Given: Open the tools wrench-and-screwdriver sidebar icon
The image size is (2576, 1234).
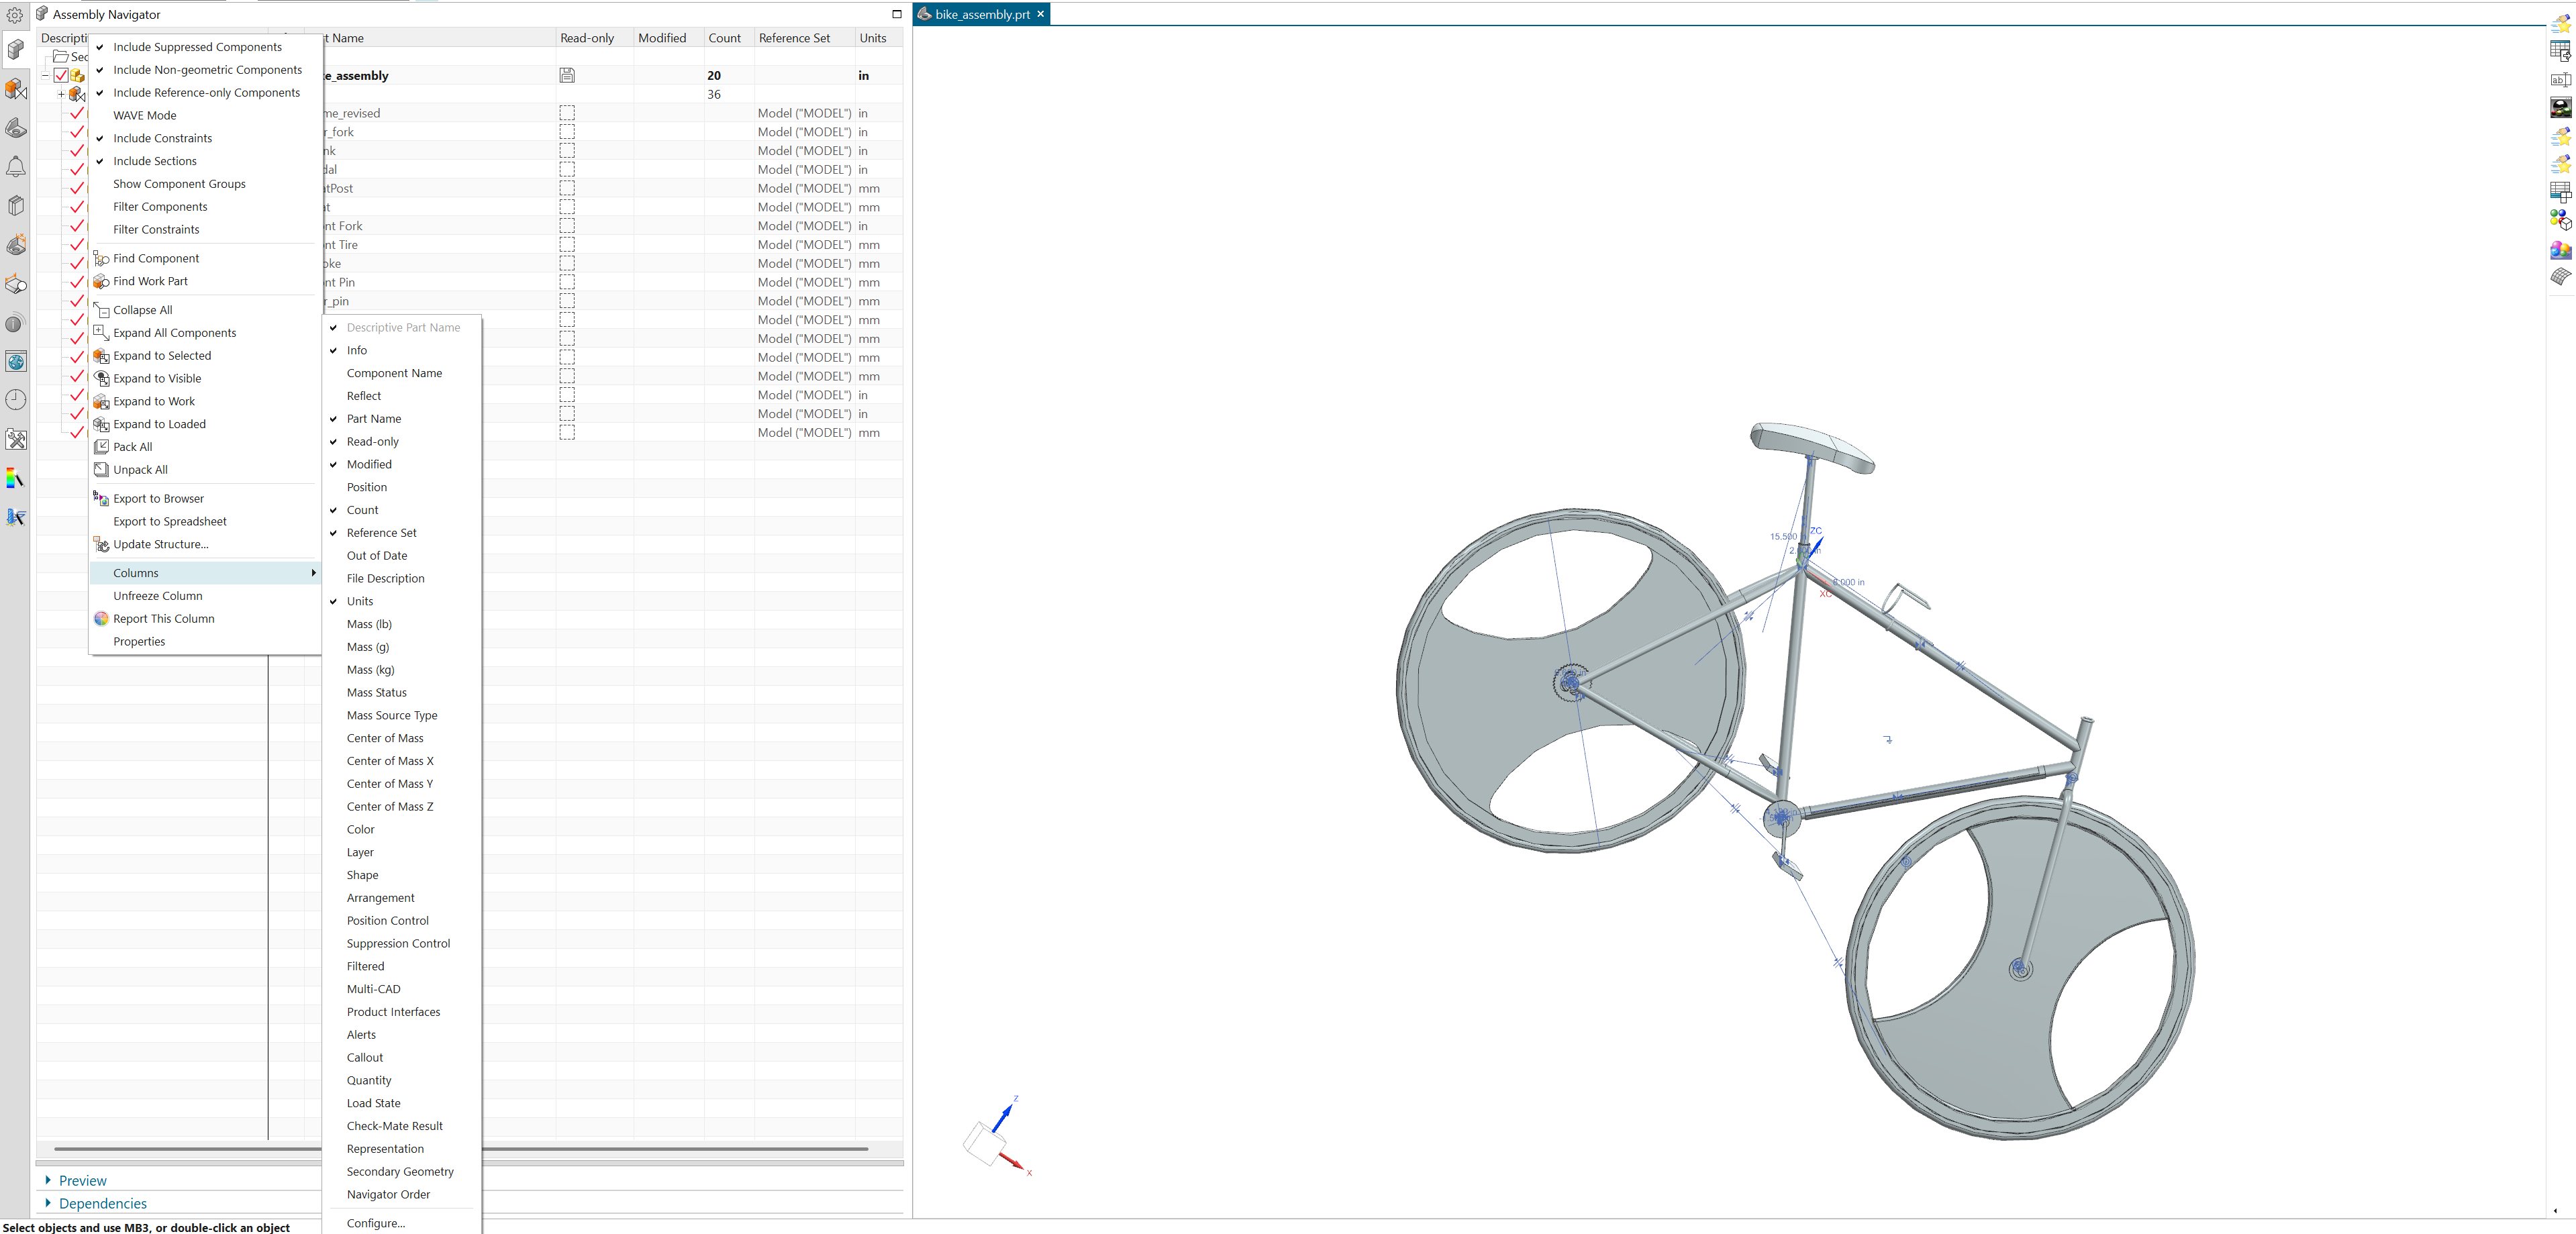Looking at the screenshot, I should point(15,439).
